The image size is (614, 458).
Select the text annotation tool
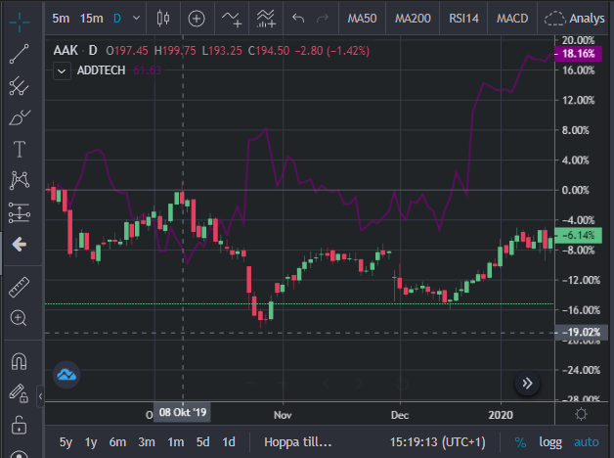19,149
